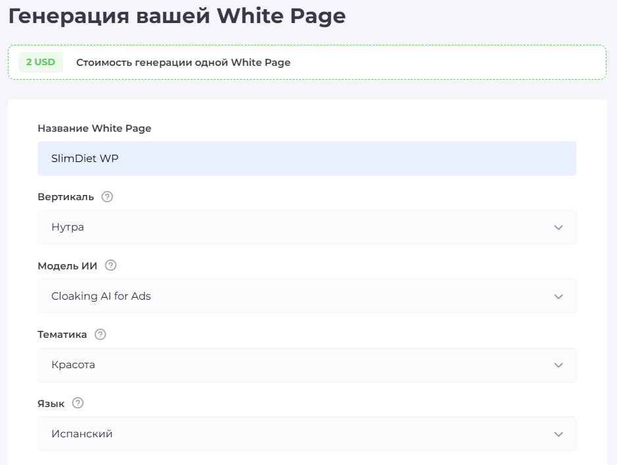Click the 2 USD price badge
The height and width of the screenshot is (465, 617).
point(40,62)
